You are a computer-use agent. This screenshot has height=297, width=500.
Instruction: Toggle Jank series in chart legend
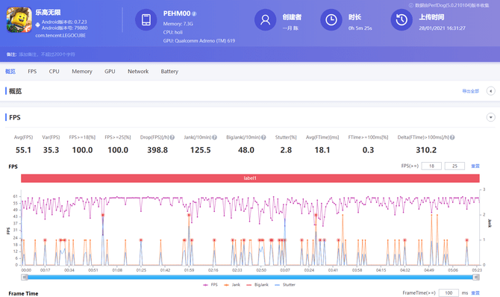point(232,284)
